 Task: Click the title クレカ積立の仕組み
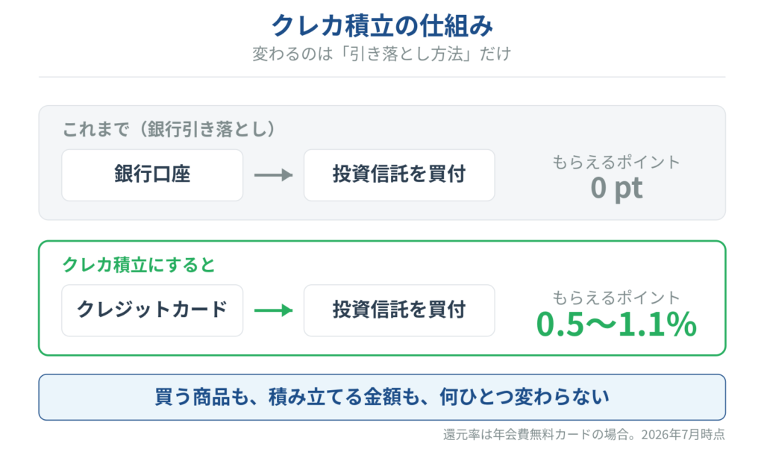[382, 26]
